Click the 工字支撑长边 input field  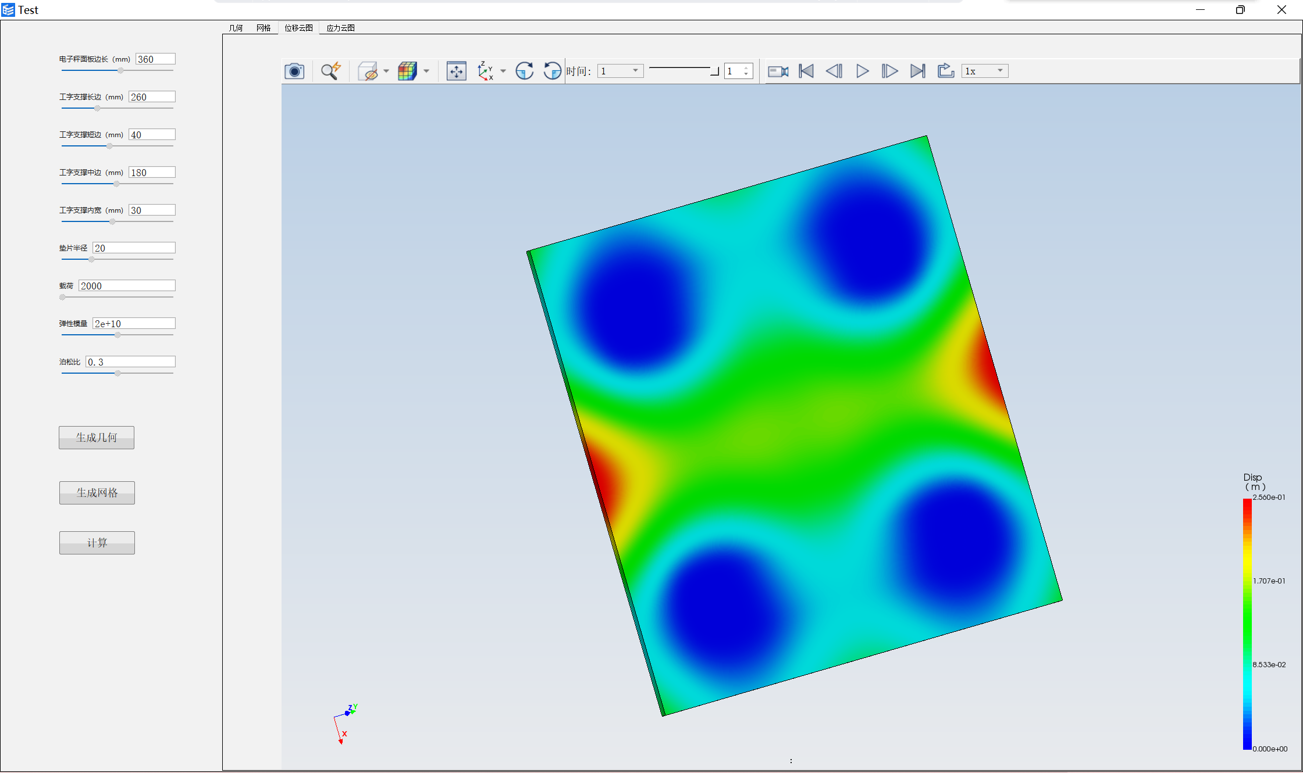[x=152, y=96]
